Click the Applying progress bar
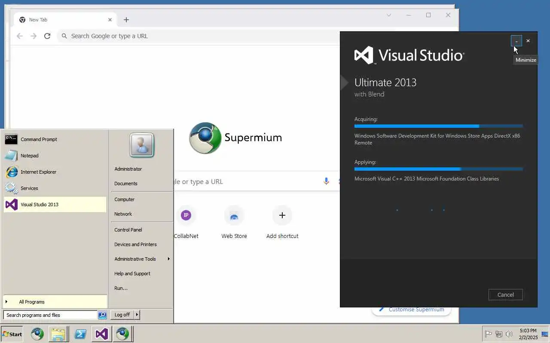550x343 pixels. pyautogui.click(x=439, y=169)
